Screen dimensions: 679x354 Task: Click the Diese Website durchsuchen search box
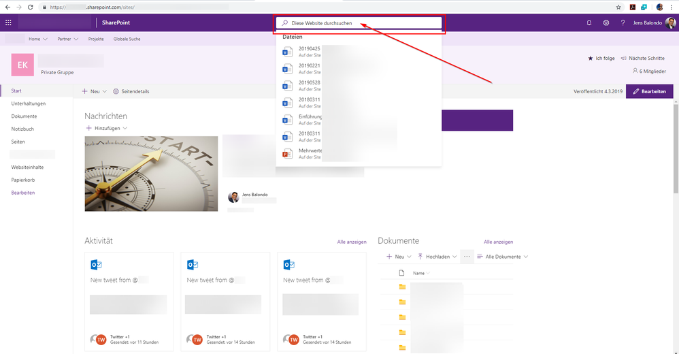(x=359, y=23)
